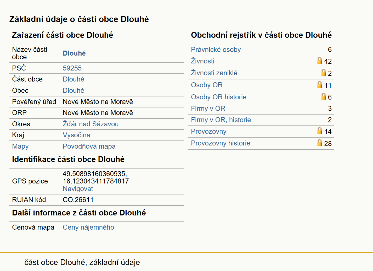Screen dimensions: 373x271
Task: Open the Povodňová mapa link
Action: point(89,146)
